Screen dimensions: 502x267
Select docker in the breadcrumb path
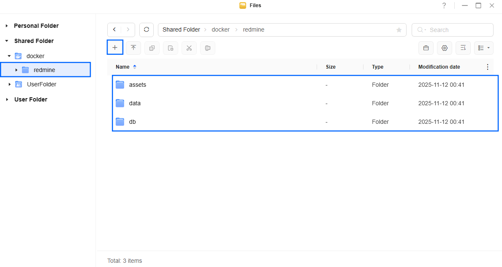(x=220, y=29)
